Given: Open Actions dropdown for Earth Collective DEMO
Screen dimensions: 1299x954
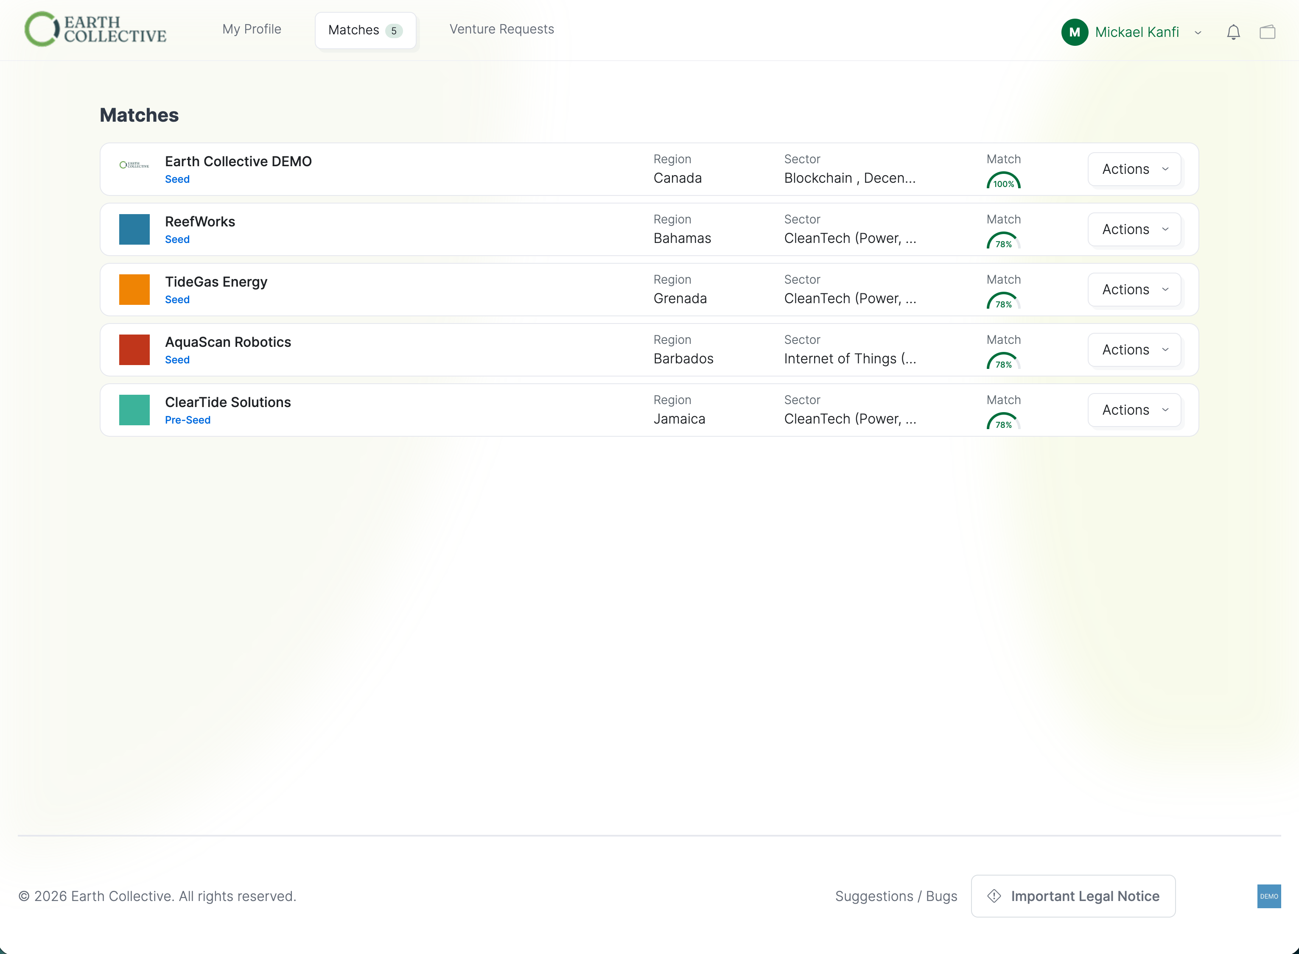Looking at the screenshot, I should tap(1134, 169).
